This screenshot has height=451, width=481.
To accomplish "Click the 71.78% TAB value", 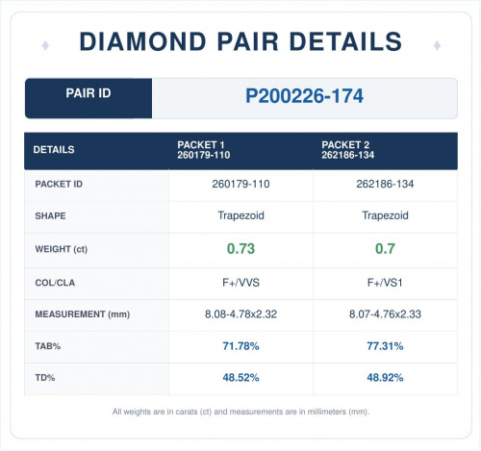I will pyautogui.click(x=240, y=346).
